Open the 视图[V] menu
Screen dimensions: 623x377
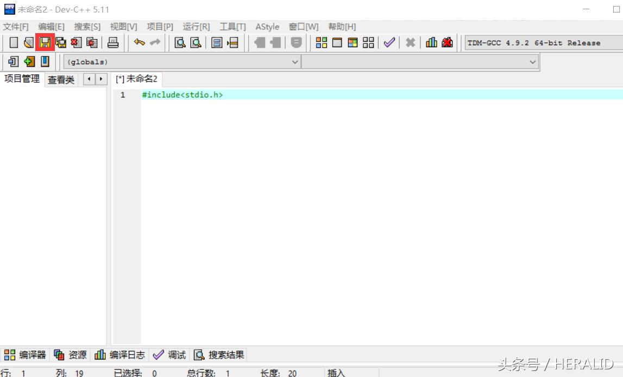[123, 27]
